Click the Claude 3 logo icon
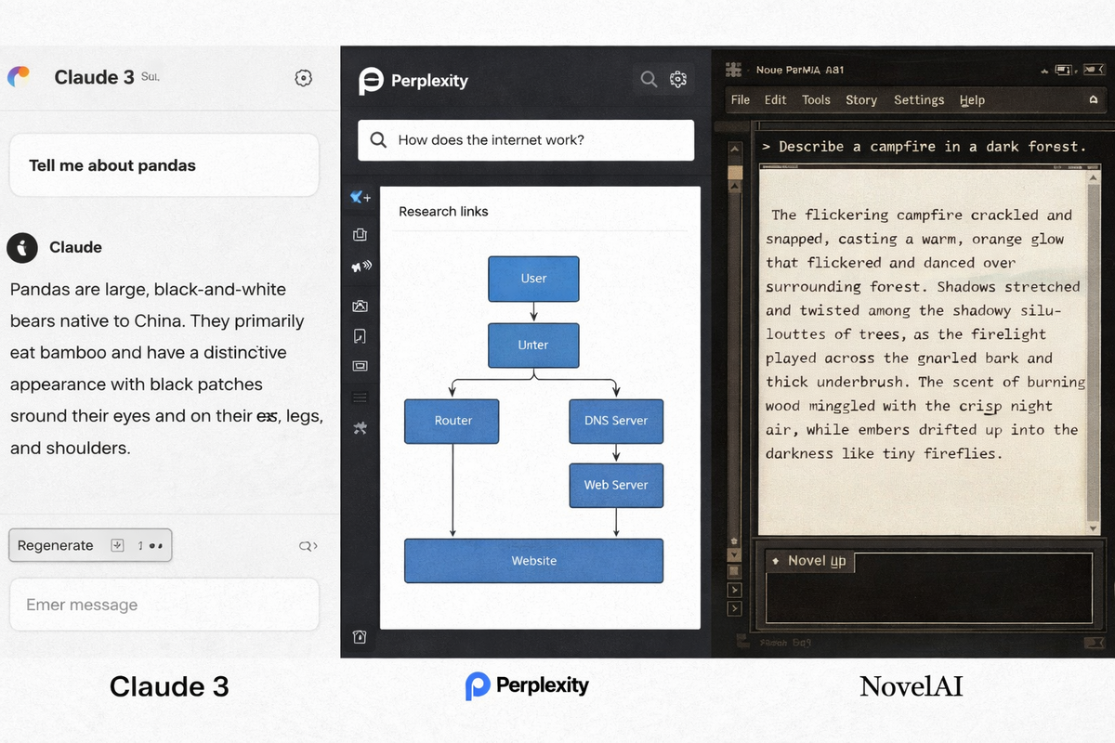1115x743 pixels. pyautogui.click(x=19, y=77)
